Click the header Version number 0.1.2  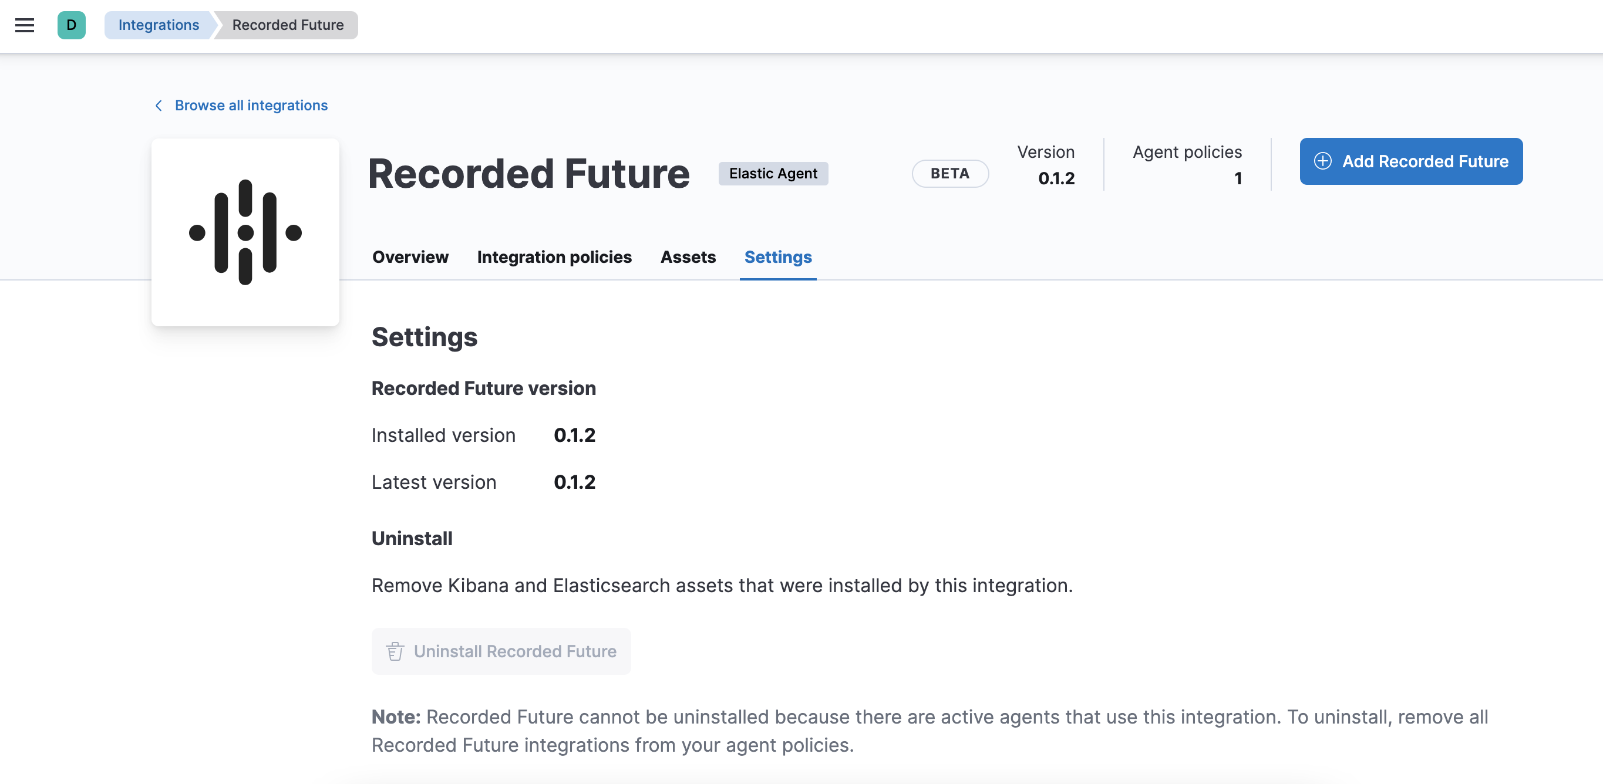click(x=1056, y=178)
